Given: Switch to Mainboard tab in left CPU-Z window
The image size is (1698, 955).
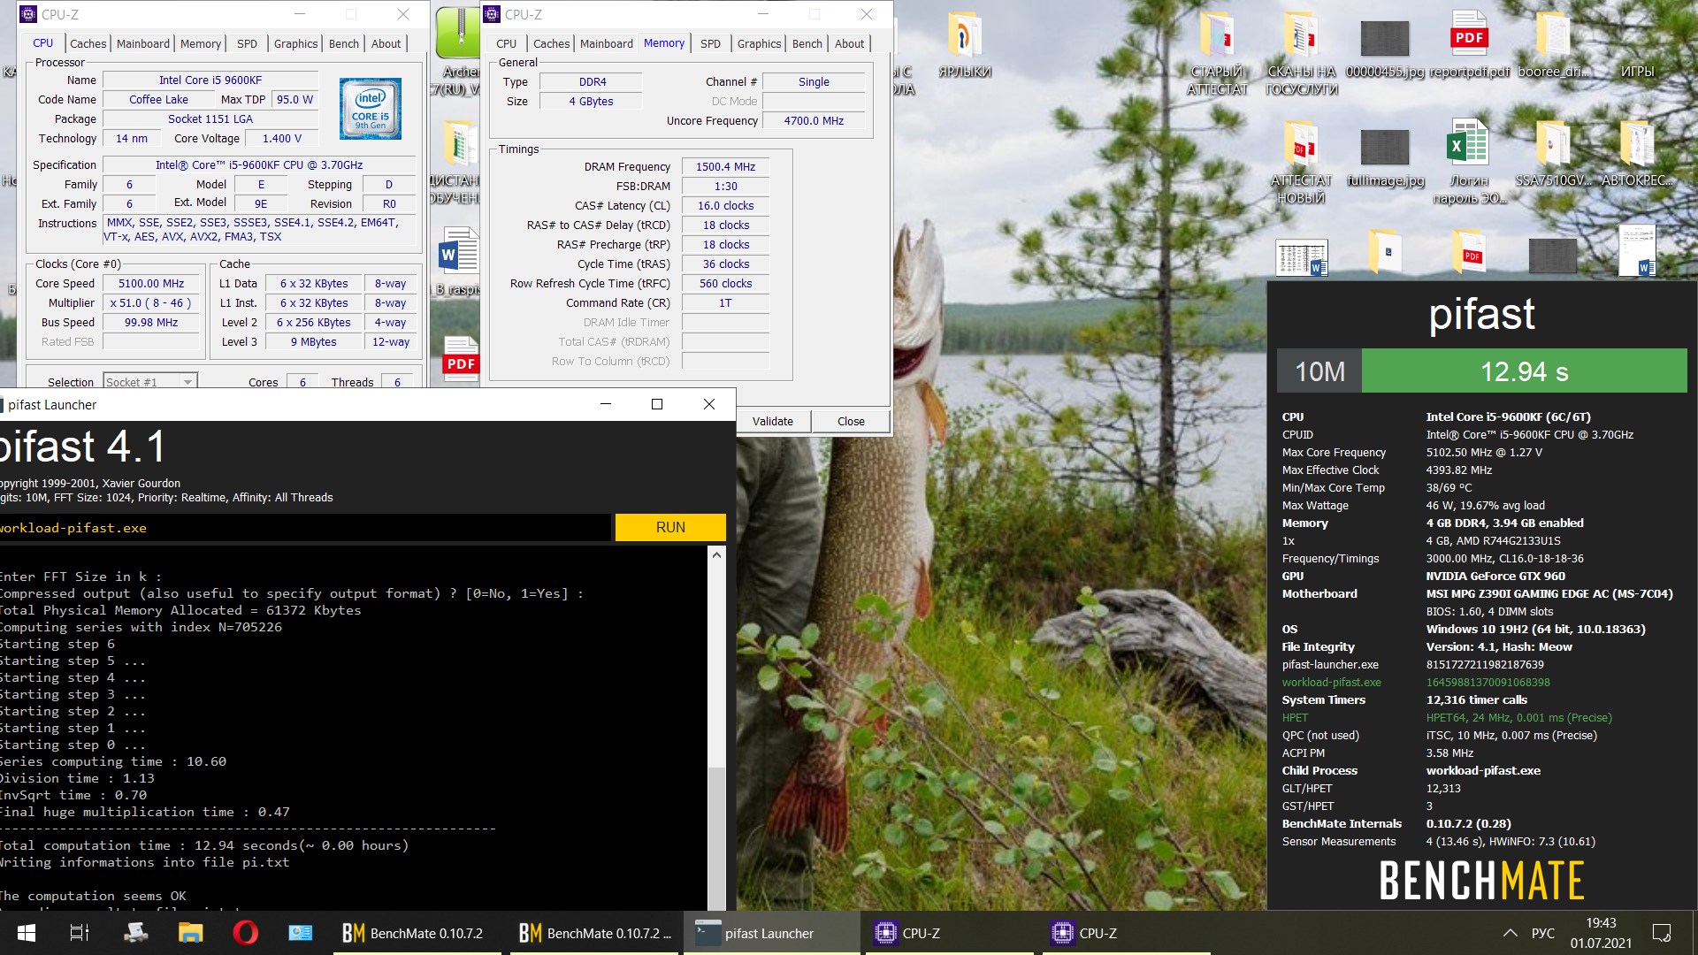Looking at the screenshot, I should click(142, 43).
